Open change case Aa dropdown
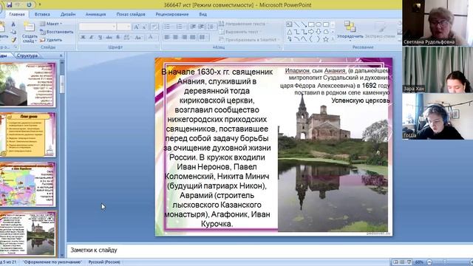Image resolution: width=473 pixels, height=266 pixels. click(138, 37)
